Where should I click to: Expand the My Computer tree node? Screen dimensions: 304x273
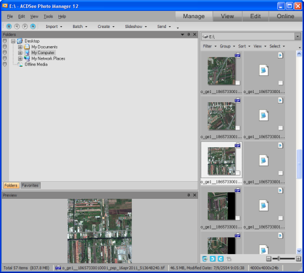[x=20, y=53]
